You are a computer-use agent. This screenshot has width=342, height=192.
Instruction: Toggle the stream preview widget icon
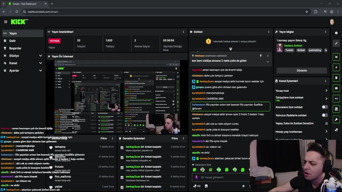coord(336,57)
